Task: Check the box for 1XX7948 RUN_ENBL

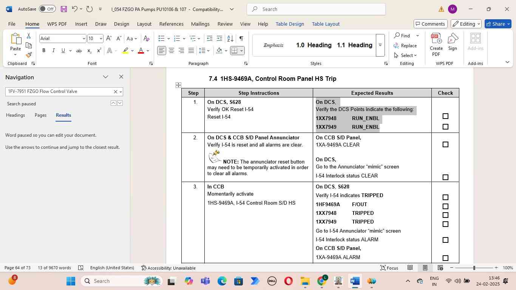Action: tap(445, 116)
